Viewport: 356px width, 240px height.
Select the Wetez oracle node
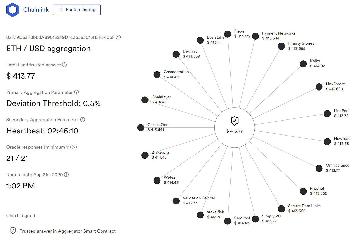(157, 180)
